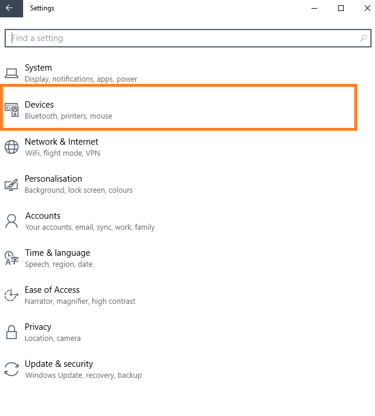Click the Ease of Access icon
The height and width of the screenshot is (416, 375).
click(12, 295)
